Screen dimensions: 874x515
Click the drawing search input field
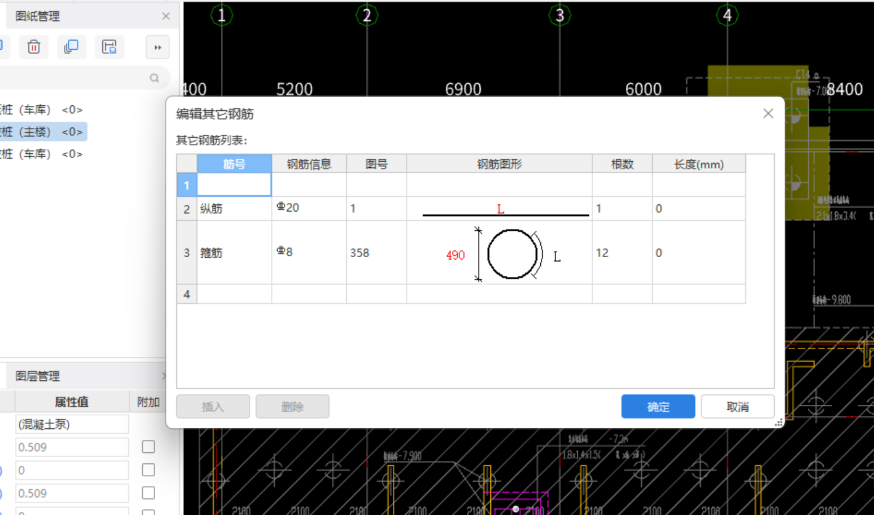tap(80, 78)
